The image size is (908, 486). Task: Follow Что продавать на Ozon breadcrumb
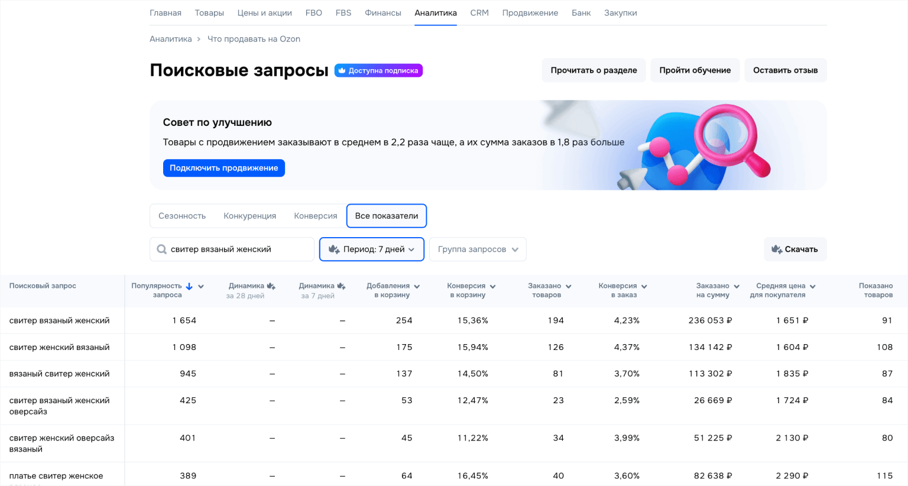coord(254,39)
